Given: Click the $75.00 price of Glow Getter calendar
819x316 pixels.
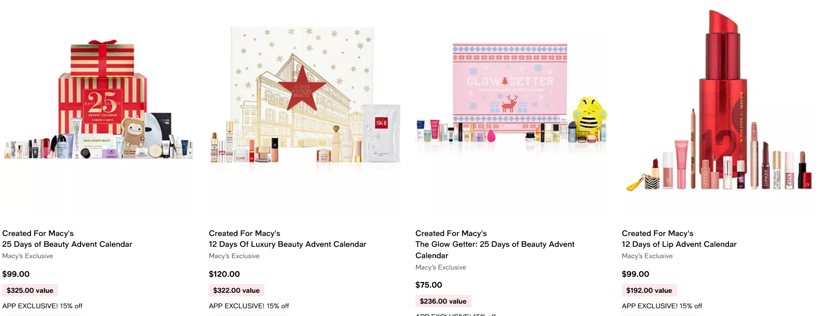Looking at the screenshot, I should [x=428, y=285].
